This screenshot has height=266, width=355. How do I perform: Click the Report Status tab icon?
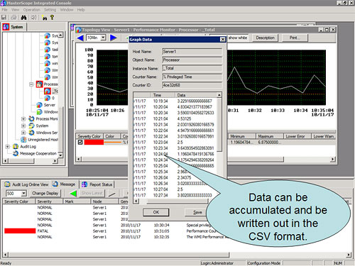(84, 184)
